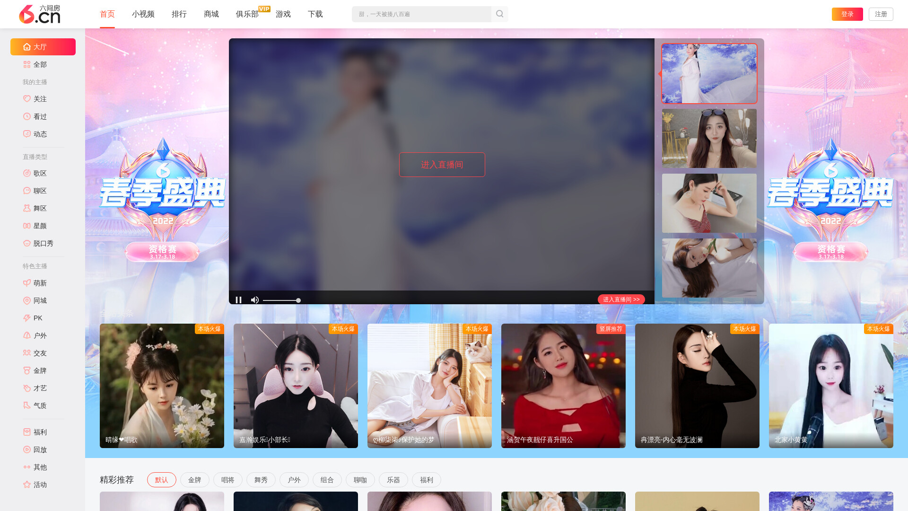Select 组合 recommendation filter
The image size is (908, 511).
[327, 480]
